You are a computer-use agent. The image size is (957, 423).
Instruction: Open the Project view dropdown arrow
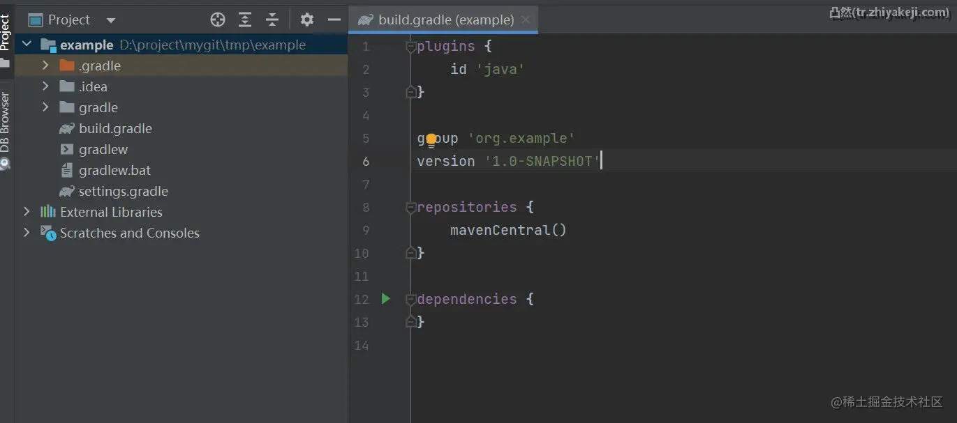(111, 20)
